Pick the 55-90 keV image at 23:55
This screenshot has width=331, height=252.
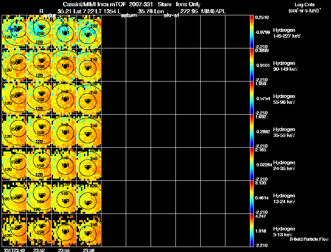pyautogui.click(x=64, y=98)
